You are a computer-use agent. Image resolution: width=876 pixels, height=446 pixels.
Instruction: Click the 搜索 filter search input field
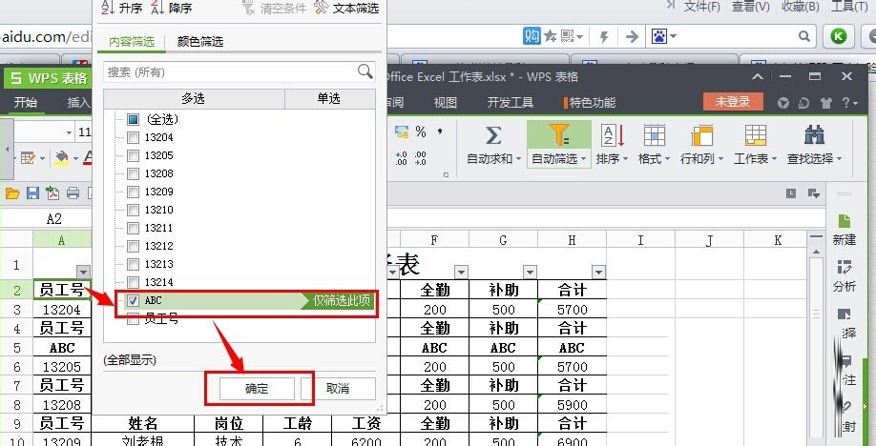pyautogui.click(x=229, y=71)
